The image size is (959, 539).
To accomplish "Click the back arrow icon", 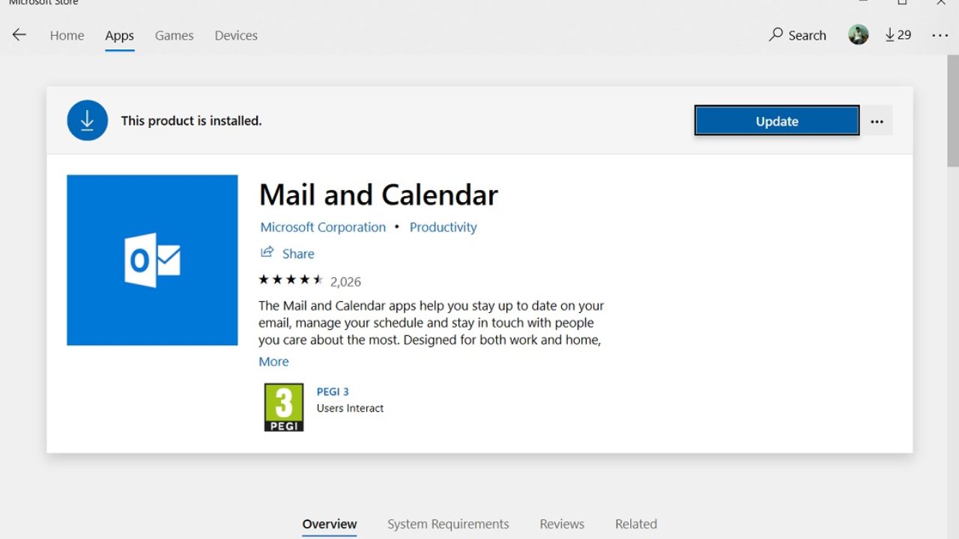I will (x=19, y=35).
